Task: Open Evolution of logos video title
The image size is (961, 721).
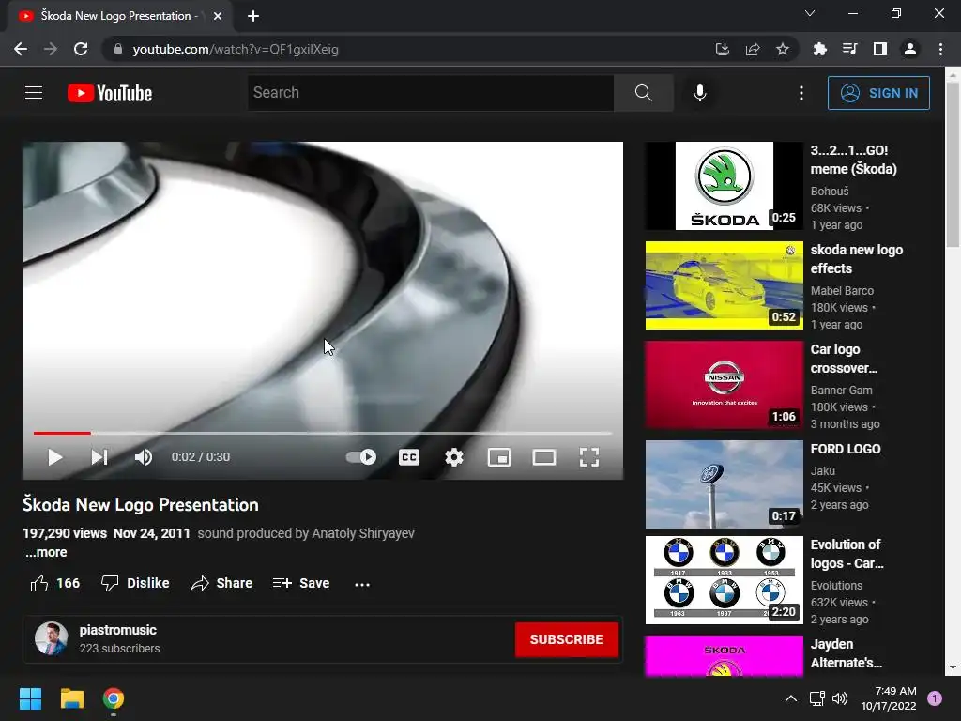Action: tap(847, 554)
